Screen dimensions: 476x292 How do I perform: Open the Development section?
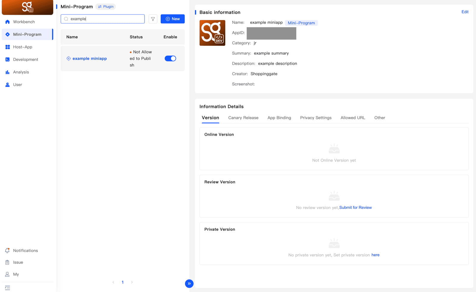(26, 59)
